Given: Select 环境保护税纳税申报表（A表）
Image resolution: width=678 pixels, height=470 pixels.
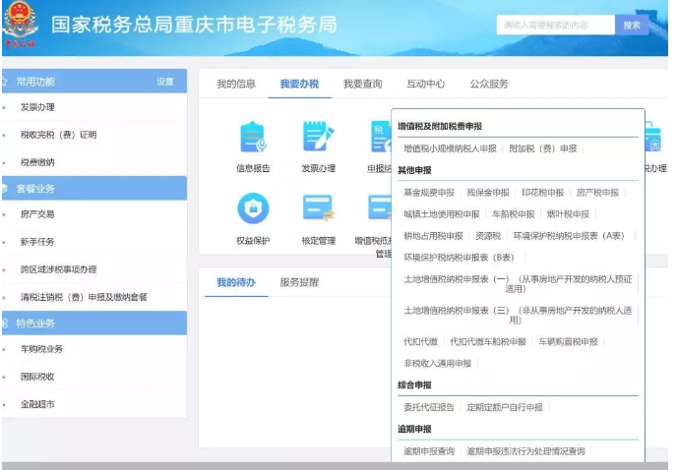Looking at the screenshot, I should pos(569,236).
